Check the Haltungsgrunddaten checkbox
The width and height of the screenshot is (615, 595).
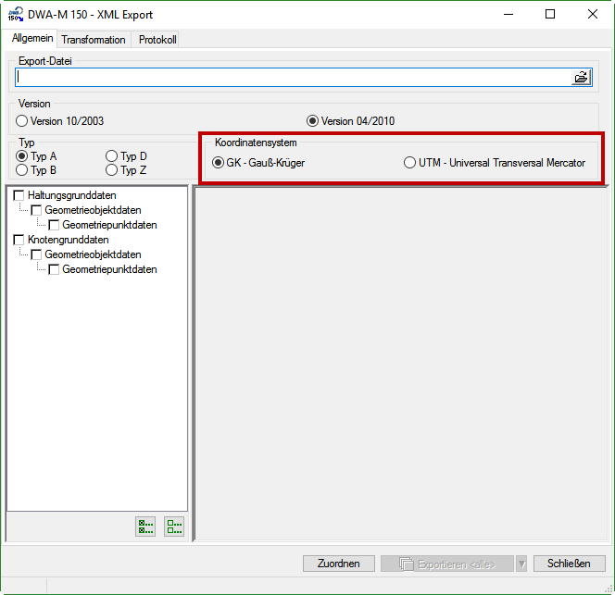pyautogui.click(x=19, y=195)
